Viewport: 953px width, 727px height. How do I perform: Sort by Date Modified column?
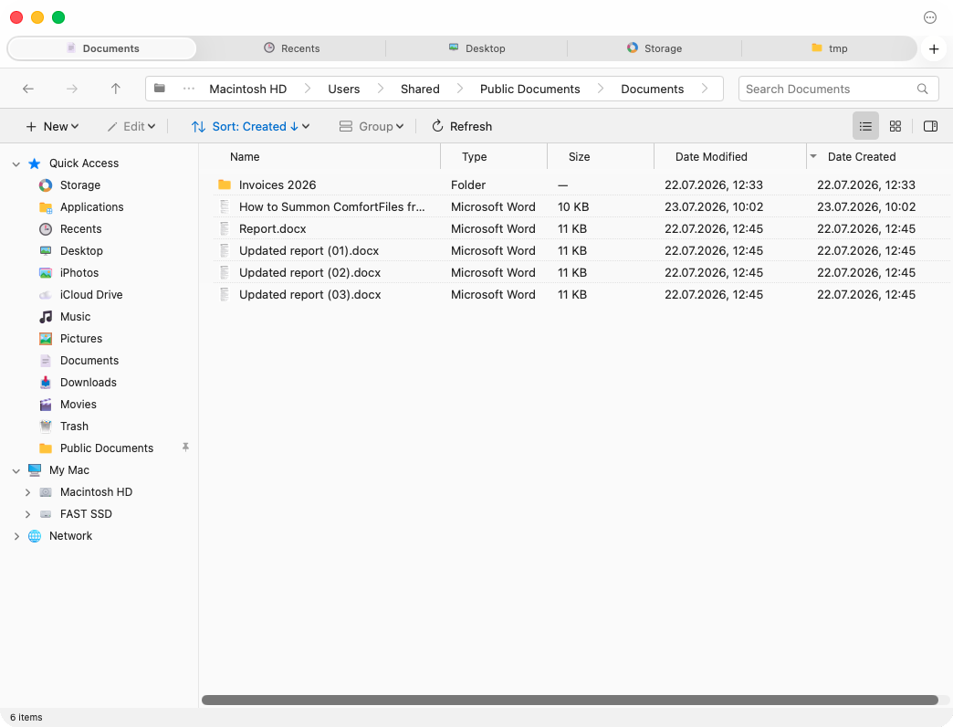click(x=711, y=157)
